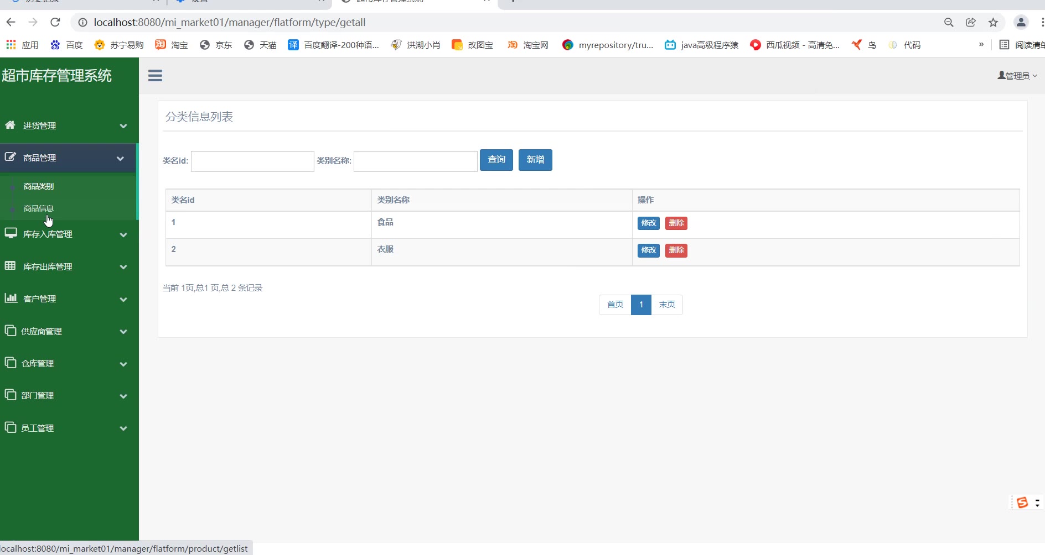
Task: Open the browser zoom magnifier icon
Action: pos(949,23)
